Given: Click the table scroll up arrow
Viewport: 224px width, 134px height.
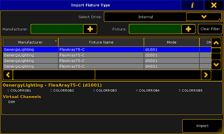Looking at the screenshot, I should [x=216, y=43].
